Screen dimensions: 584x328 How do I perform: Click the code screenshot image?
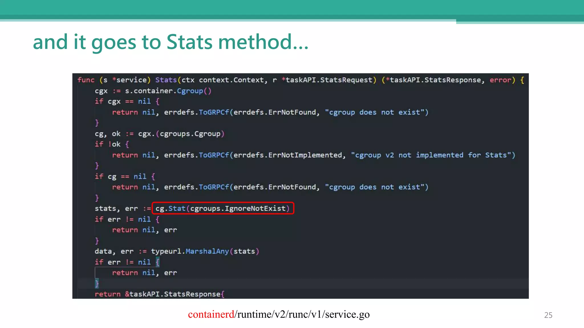click(x=301, y=186)
